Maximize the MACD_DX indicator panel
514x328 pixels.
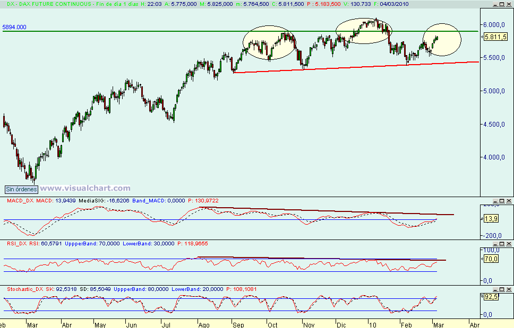[501, 200]
